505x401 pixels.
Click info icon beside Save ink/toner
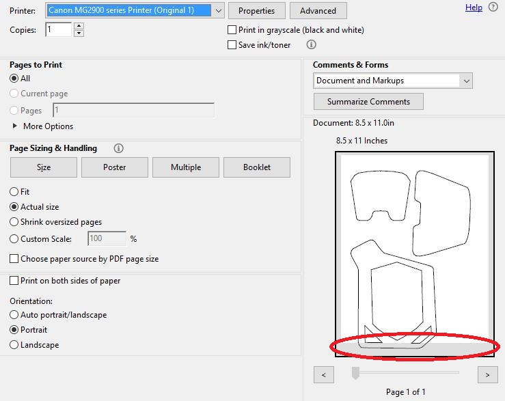point(312,45)
